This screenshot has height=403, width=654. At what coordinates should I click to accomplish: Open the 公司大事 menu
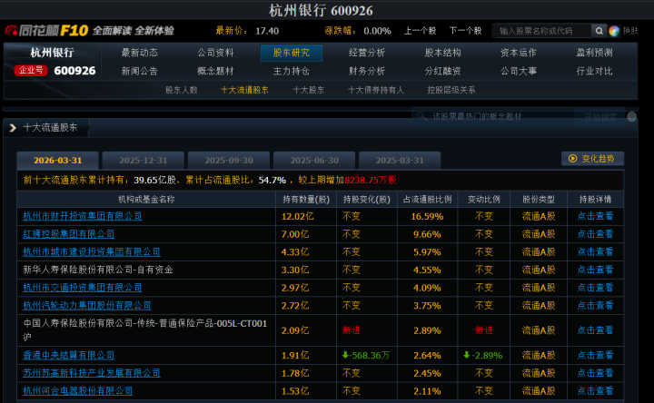[x=519, y=72]
